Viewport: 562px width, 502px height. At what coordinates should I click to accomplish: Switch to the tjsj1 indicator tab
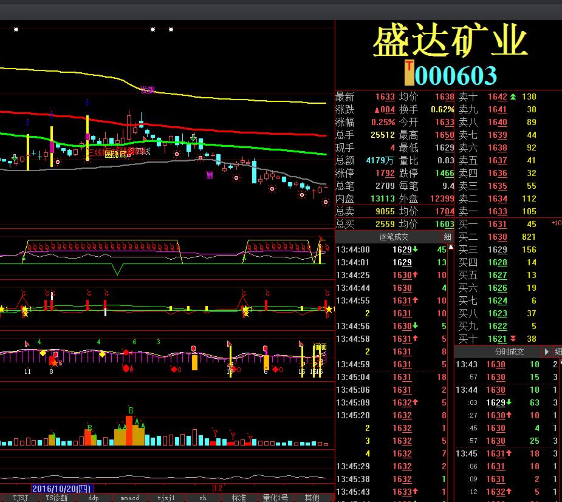pos(166,498)
